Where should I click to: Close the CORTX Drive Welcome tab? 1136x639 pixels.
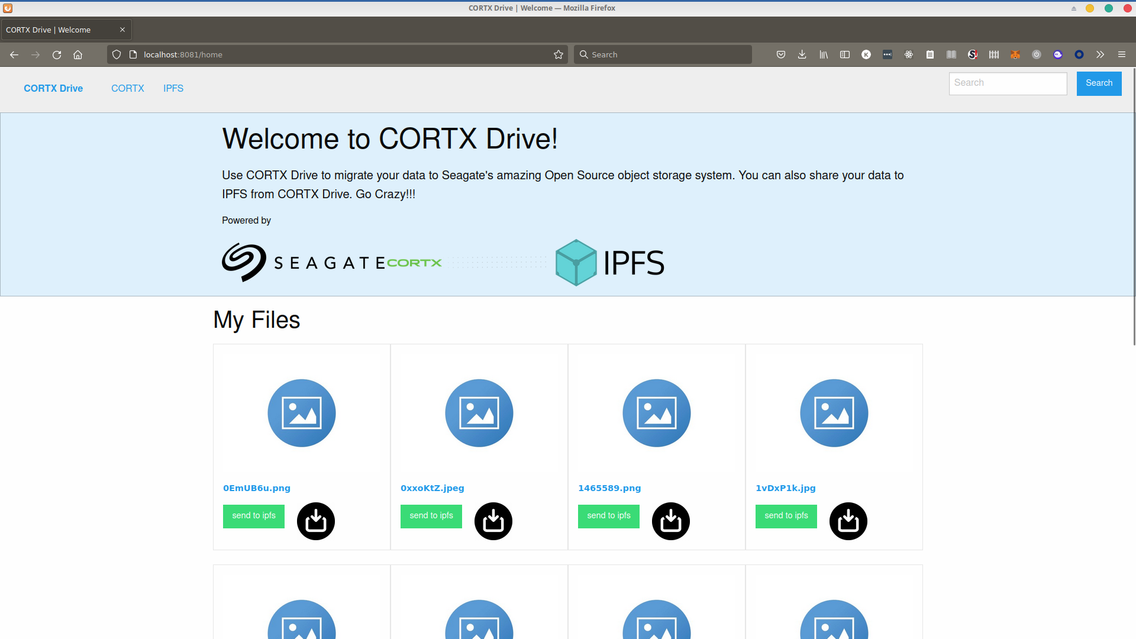tap(122, 30)
